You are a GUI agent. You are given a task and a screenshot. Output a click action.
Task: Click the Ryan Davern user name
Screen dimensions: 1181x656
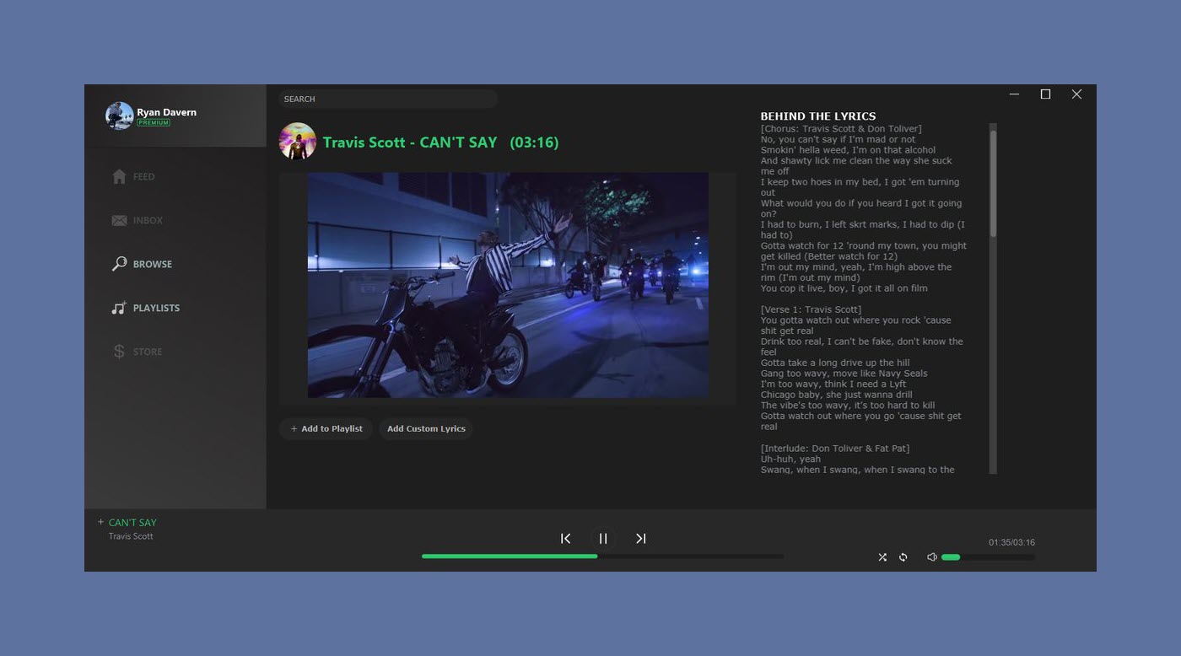[x=167, y=112]
